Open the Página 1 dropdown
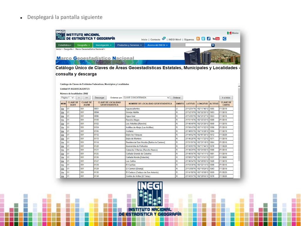The image size is (301, 226). [67, 98]
